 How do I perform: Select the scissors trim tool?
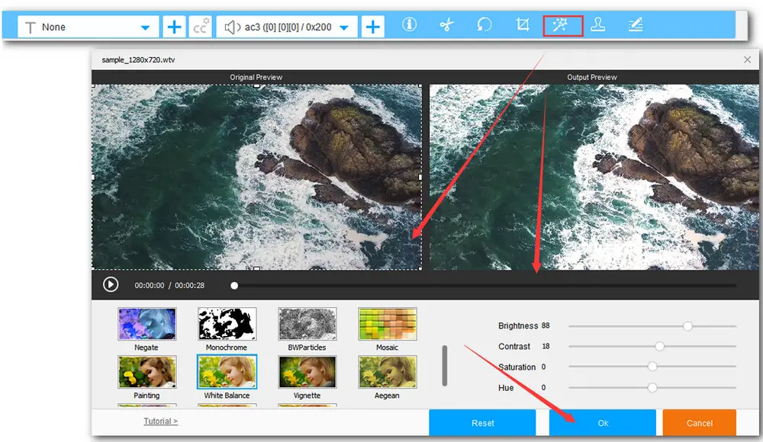(447, 25)
